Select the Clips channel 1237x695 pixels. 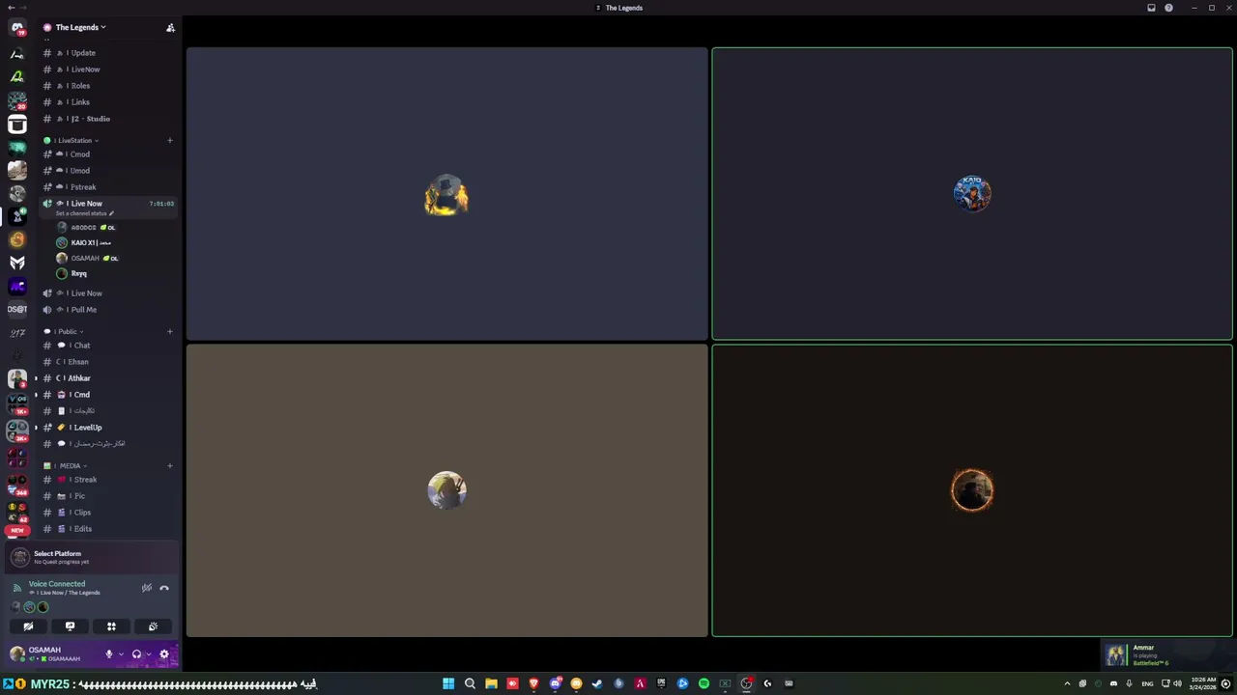pos(108,513)
